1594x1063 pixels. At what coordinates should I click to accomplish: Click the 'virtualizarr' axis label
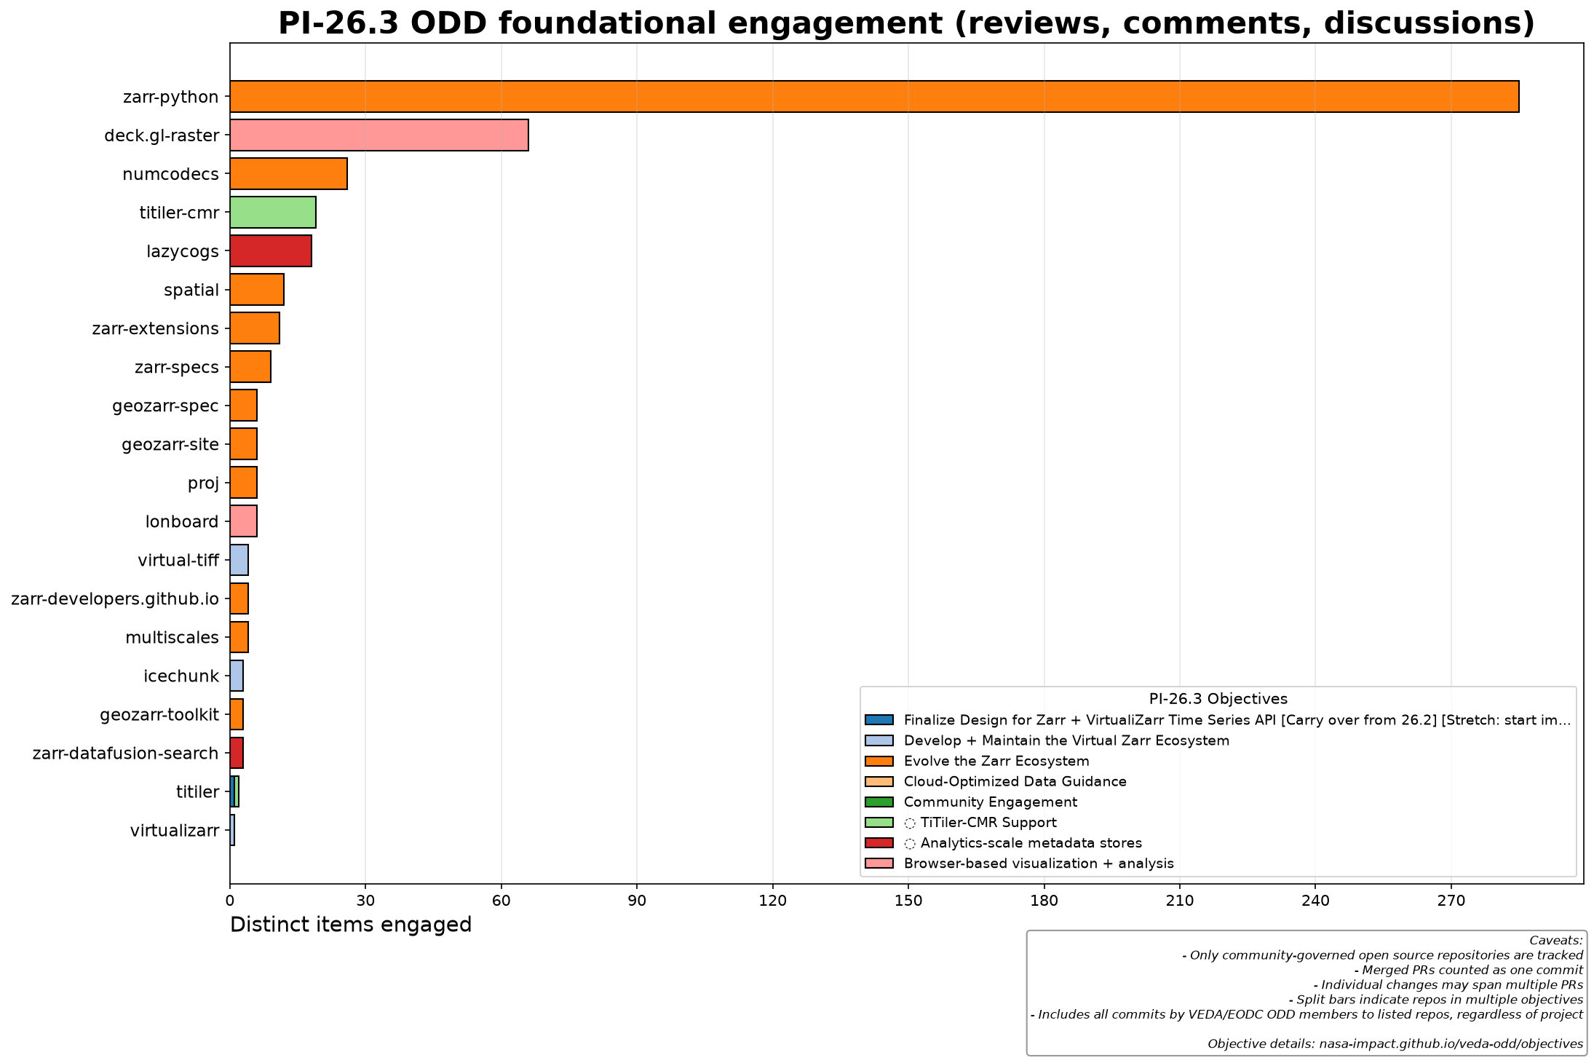pyautogui.click(x=175, y=830)
